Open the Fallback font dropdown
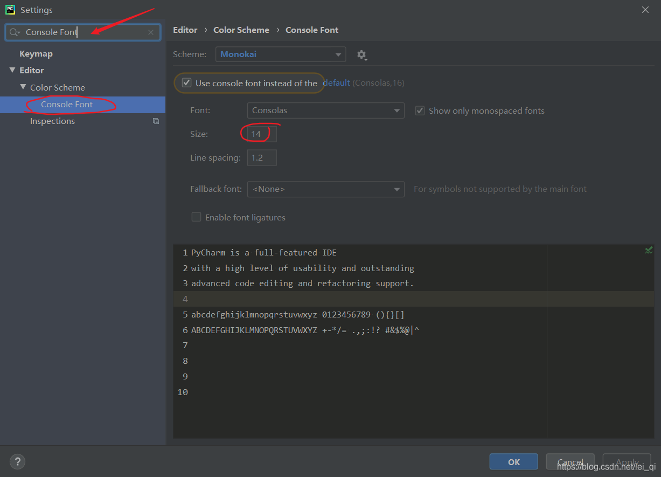The image size is (661, 477). 326,189
